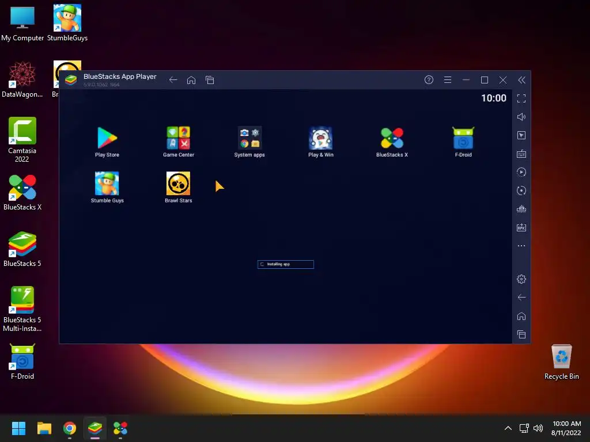Open keyboard game controls in the sidebar
The image size is (590, 442).
tap(521, 154)
